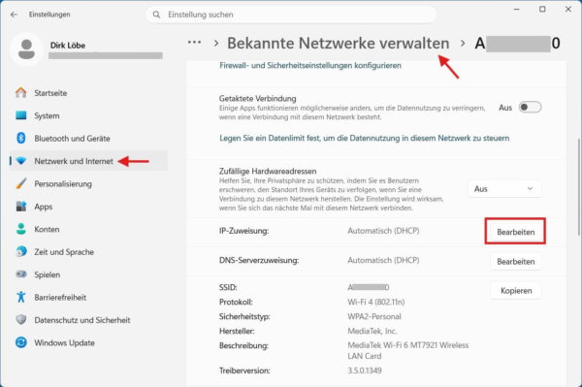Click the WPA2-Personal security type value
Image resolution: width=582 pixels, height=387 pixels.
click(x=374, y=316)
